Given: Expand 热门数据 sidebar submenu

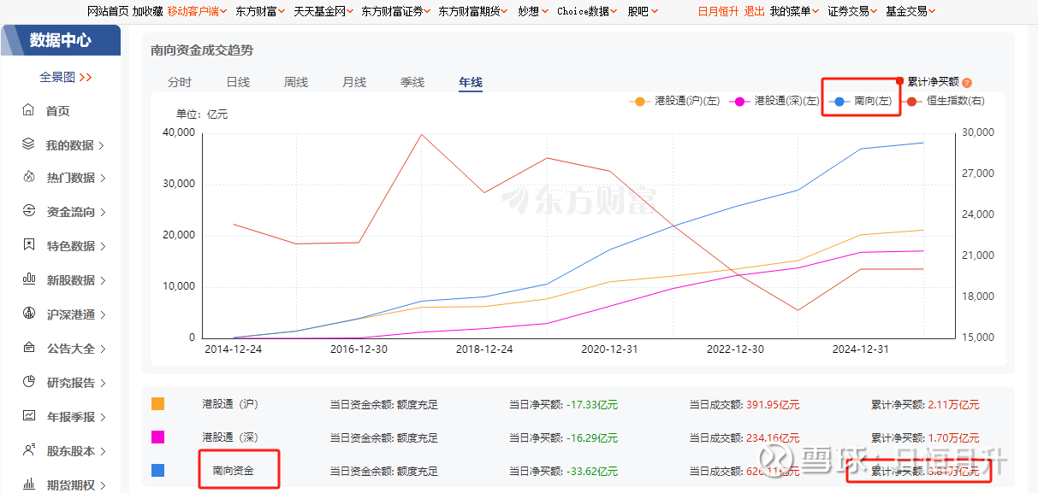Looking at the screenshot, I should tap(102, 179).
